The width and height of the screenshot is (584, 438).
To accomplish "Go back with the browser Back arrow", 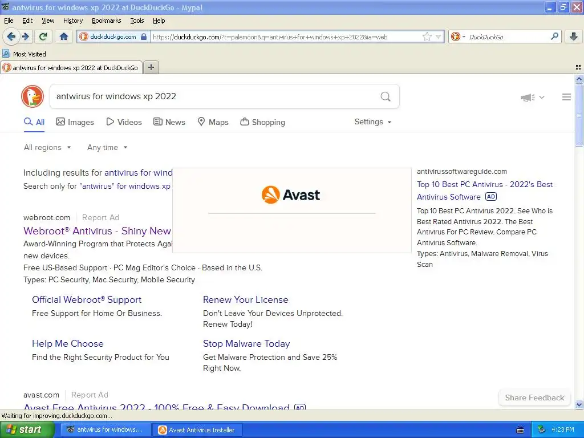I will [11, 36].
